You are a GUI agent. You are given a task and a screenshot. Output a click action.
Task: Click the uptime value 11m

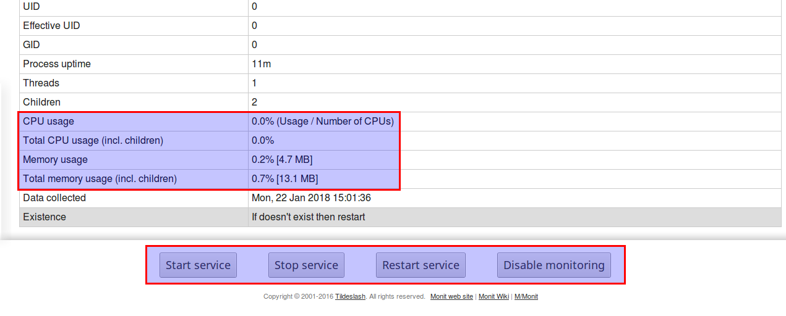[x=261, y=64]
